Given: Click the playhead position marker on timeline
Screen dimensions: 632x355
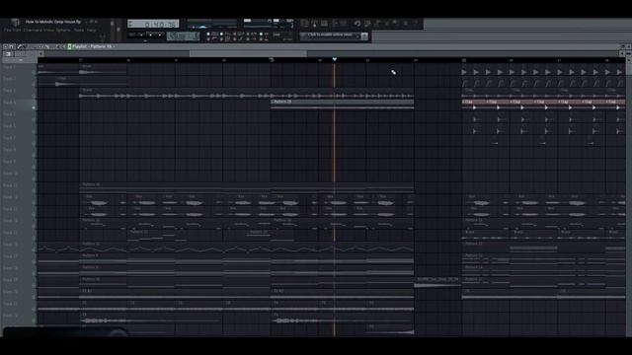Looking at the screenshot, I should point(334,59).
